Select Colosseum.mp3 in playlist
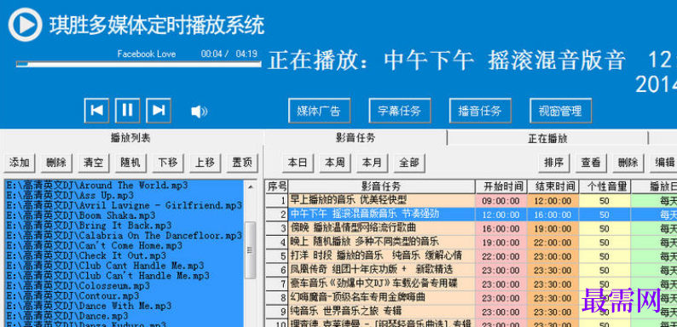This screenshot has width=677, height=327. tap(124, 285)
